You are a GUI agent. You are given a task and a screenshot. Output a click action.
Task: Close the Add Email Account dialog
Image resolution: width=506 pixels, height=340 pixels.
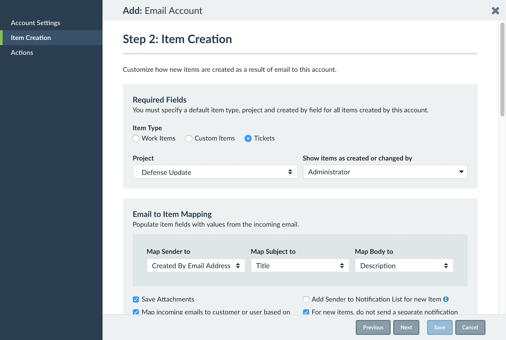pos(495,11)
